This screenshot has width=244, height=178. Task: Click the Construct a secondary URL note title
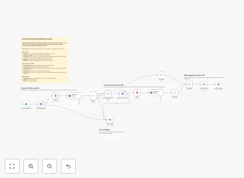pos(113,85)
